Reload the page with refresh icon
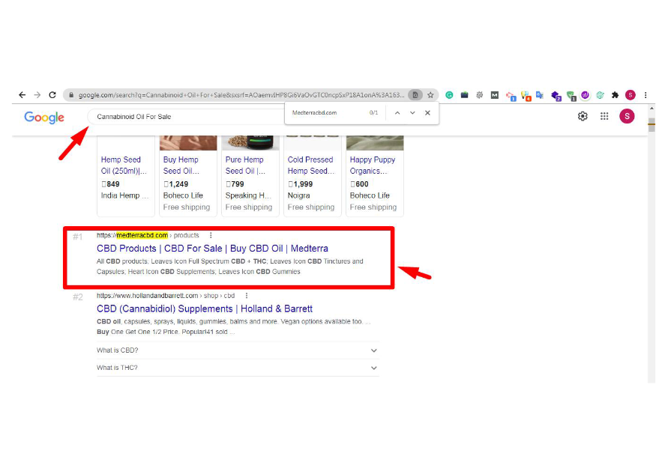 click(x=52, y=95)
